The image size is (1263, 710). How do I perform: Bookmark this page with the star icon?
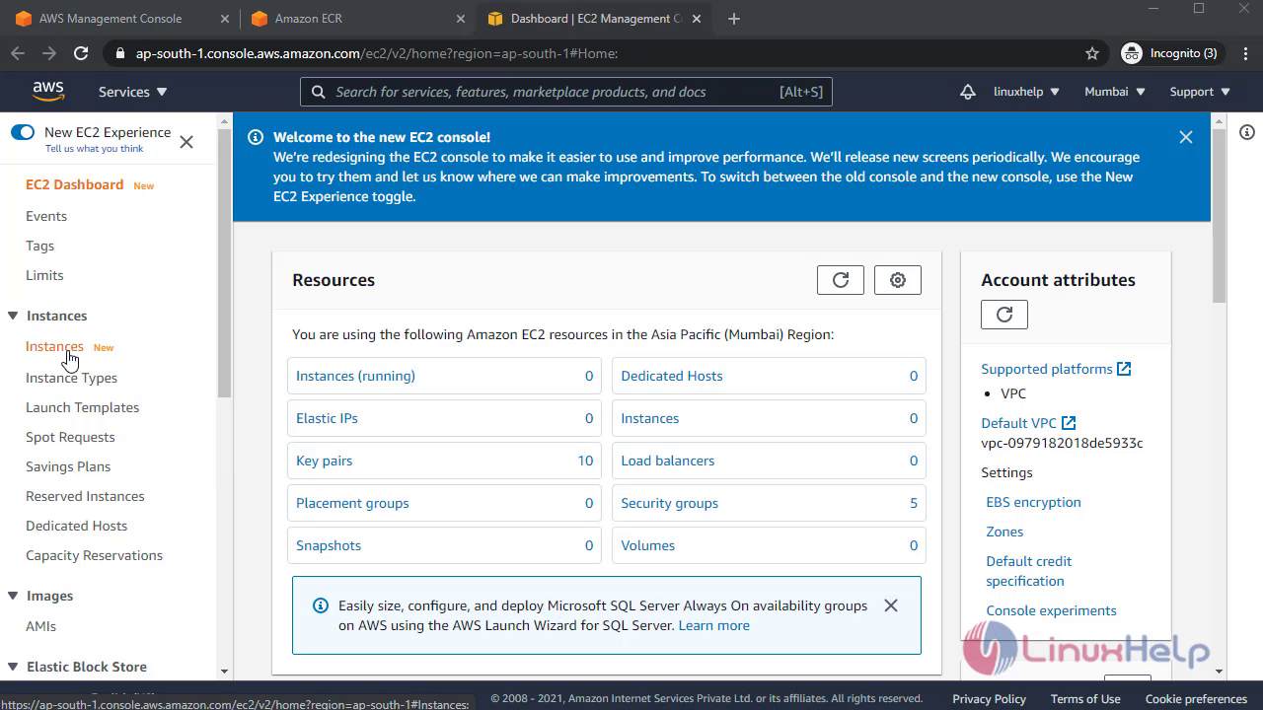point(1092,53)
